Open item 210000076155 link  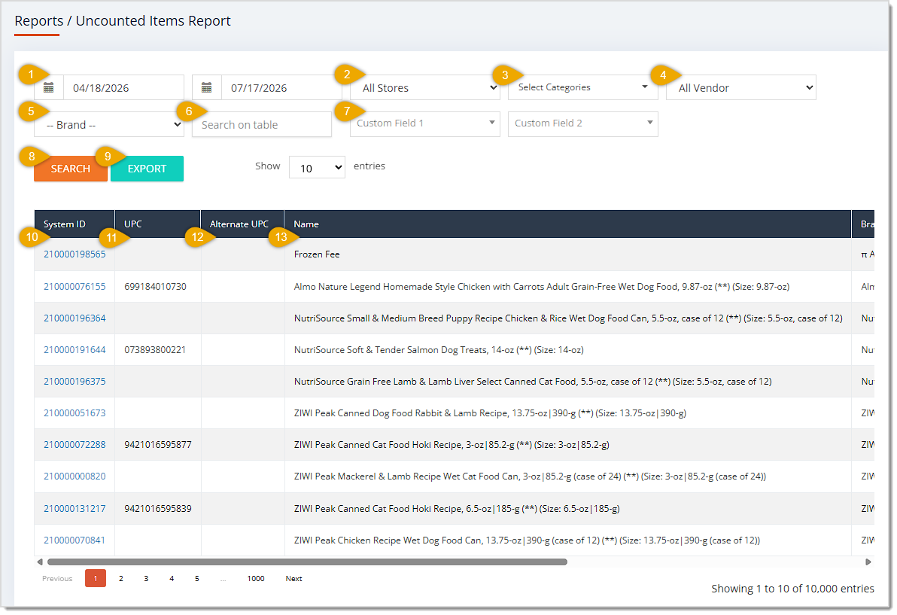pyautogui.click(x=75, y=287)
